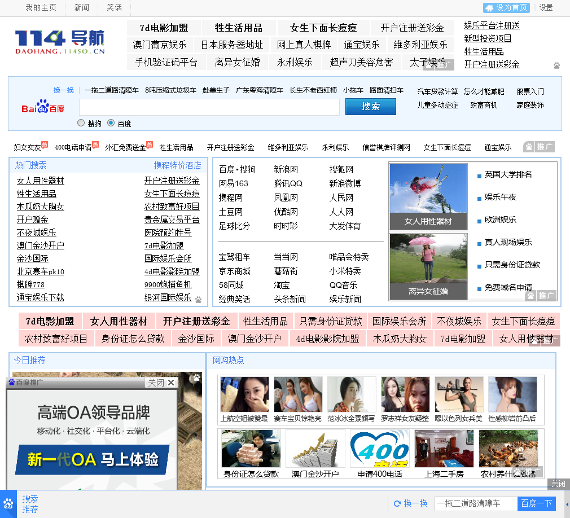The width and height of the screenshot is (570, 518).
Task: Open the 足球比分 link
Action: coord(234,226)
